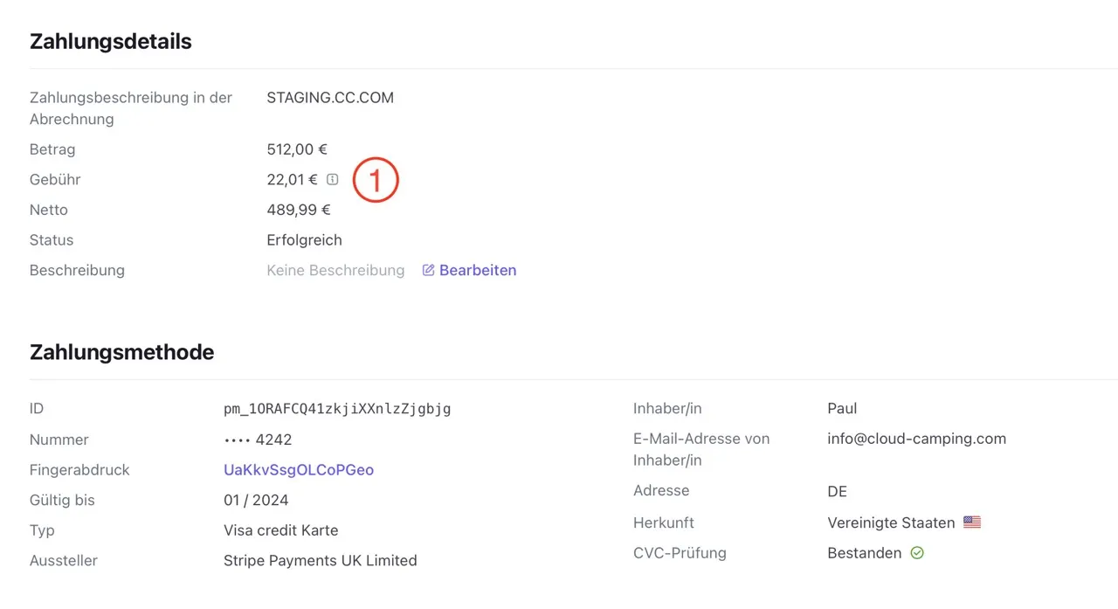Click the Zahlungsbeschreibung in der Abrechnung label
This screenshot has height=609, width=1118.
click(x=131, y=108)
